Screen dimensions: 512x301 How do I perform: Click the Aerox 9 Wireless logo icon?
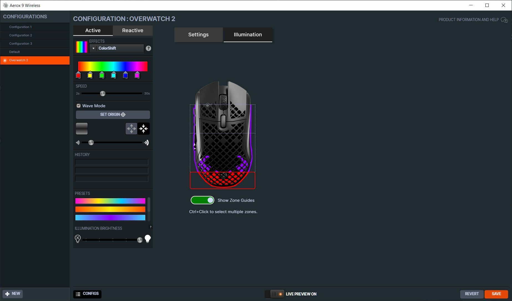point(6,5)
